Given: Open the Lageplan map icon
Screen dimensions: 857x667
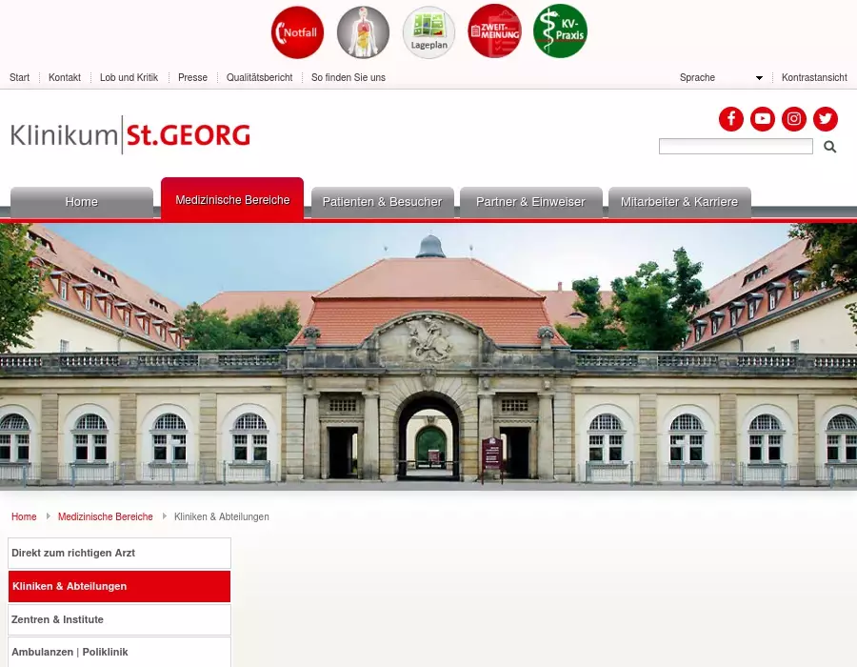Looking at the screenshot, I should (429, 32).
